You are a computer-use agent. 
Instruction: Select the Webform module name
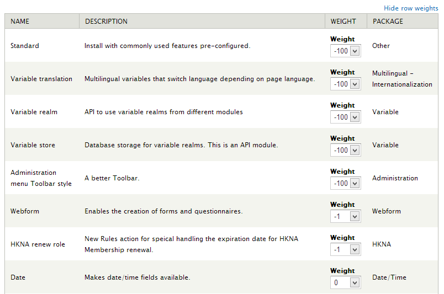pos(25,211)
